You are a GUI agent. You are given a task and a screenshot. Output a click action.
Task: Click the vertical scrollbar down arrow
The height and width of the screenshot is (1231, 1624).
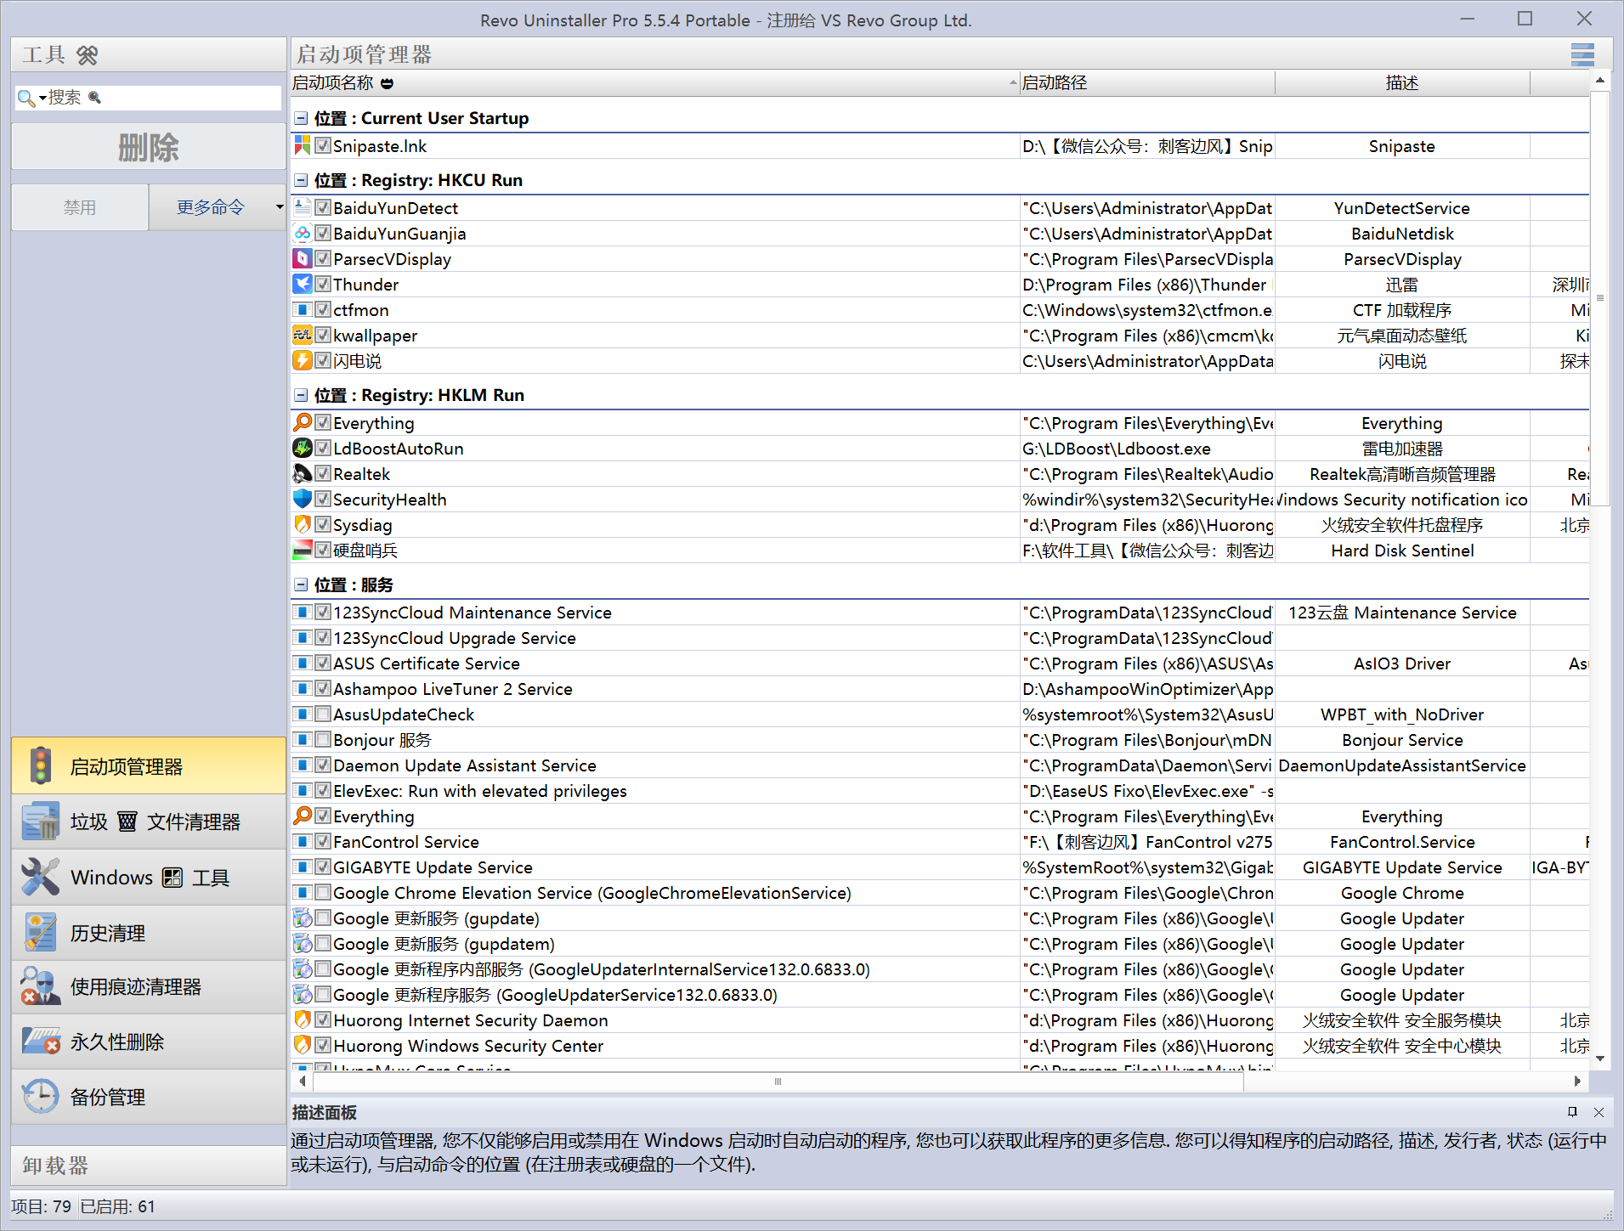tap(1600, 1059)
